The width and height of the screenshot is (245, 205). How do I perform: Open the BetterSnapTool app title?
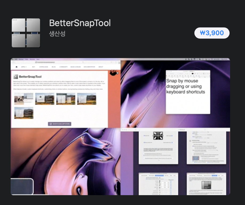(80, 23)
